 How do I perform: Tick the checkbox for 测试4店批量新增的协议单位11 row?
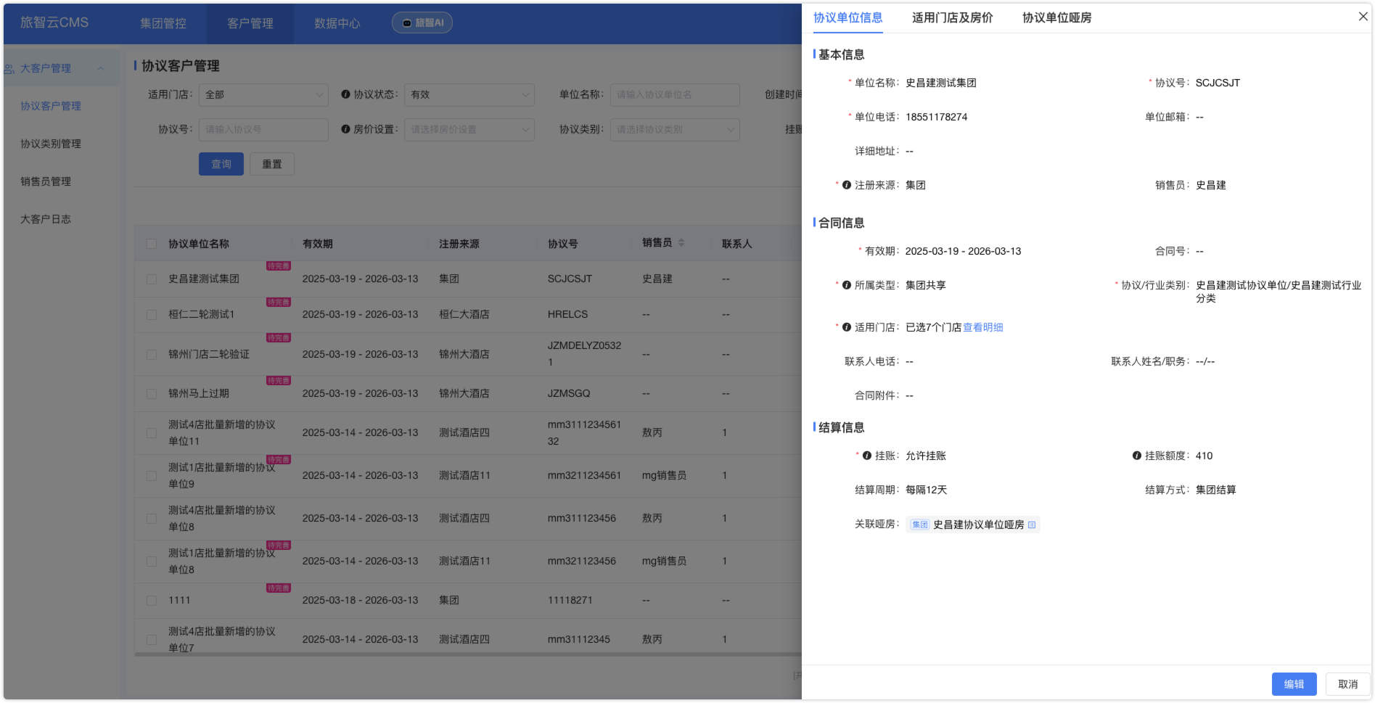click(152, 433)
